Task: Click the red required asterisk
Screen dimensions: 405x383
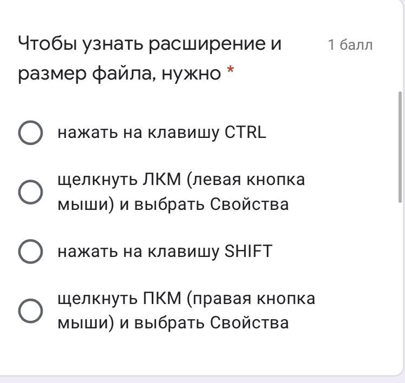Action: 230,70
